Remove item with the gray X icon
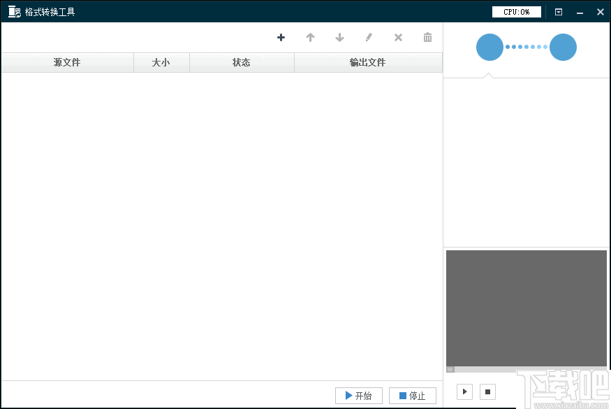This screenshot has width=611, height=409. (x=398, y=38)
